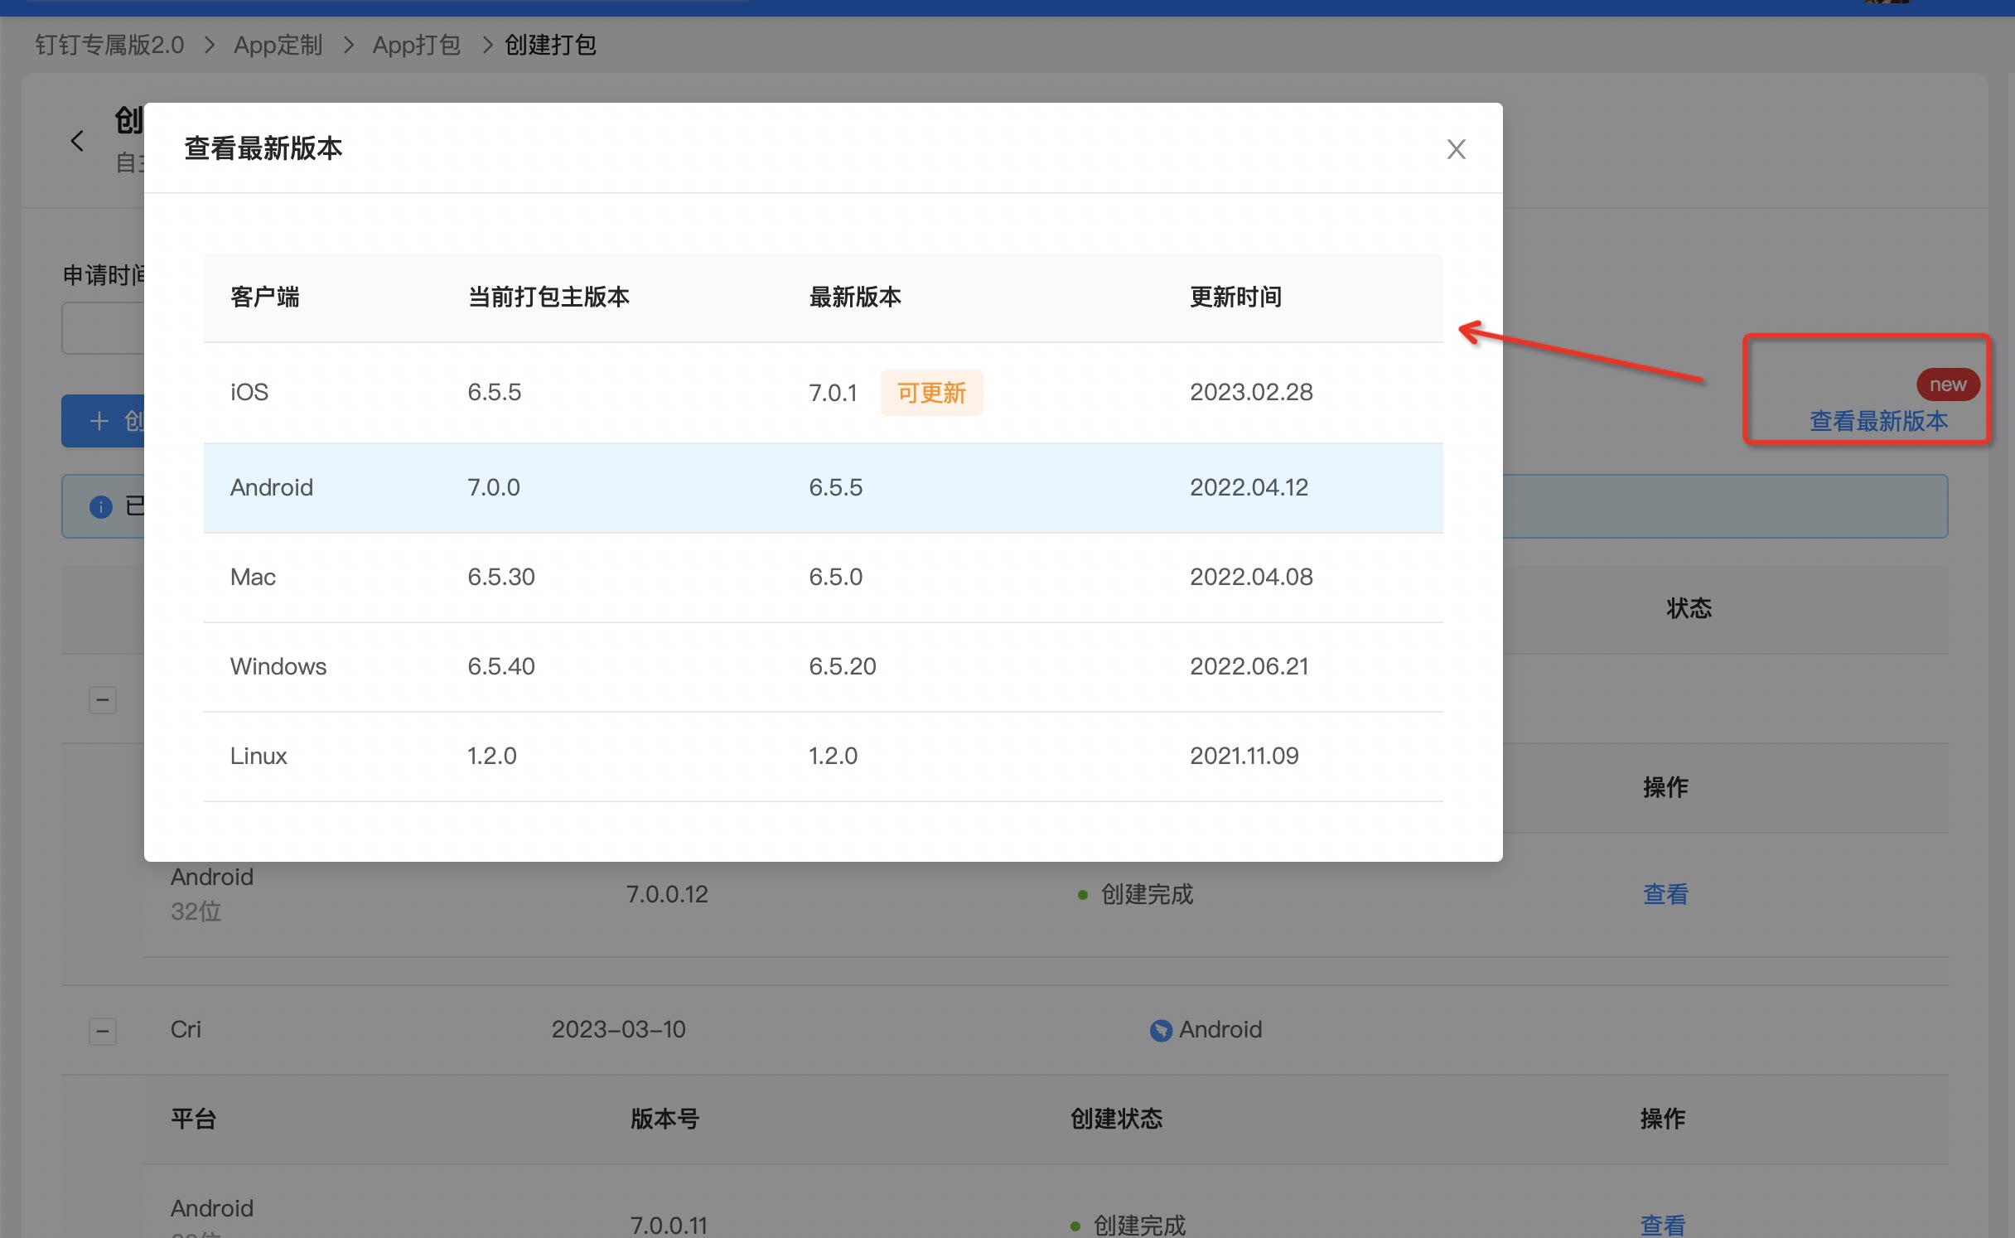The width and height of the screenshot is (2015, 1238).
Task: Click the 创建打包 breadcrumb item
Action: [x=551, y=45]
